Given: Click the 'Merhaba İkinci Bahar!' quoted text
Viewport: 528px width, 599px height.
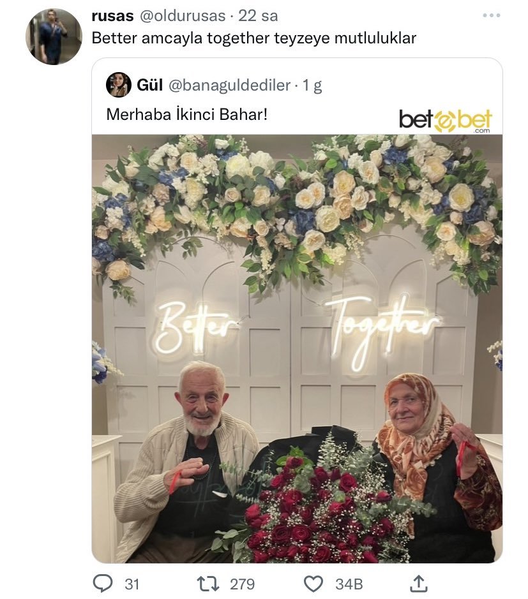Looking at the screenshot, I should (187, 114).
